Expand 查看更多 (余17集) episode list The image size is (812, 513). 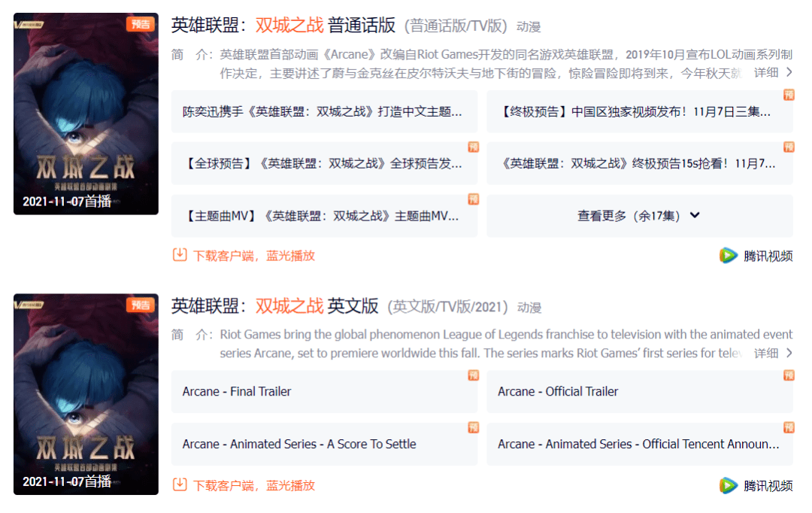pyautogui.click(x=640, y=216)
